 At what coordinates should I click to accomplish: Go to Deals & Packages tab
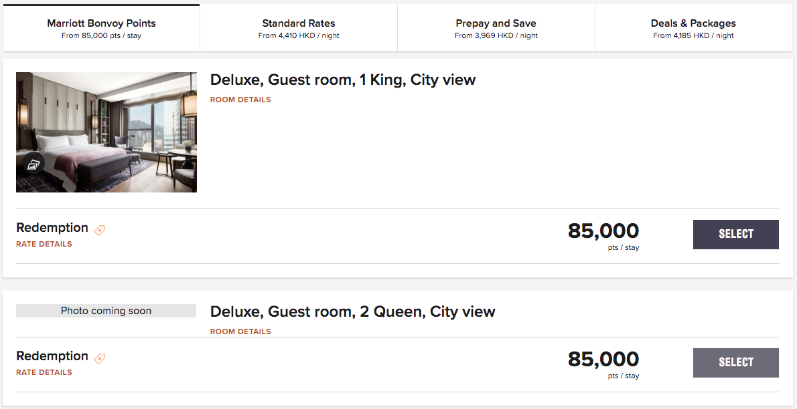click(693, 28)
